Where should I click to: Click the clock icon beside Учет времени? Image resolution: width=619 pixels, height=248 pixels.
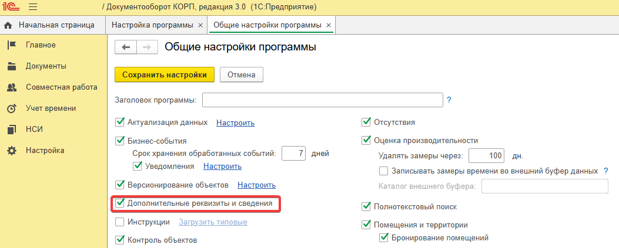coord(12,108)
